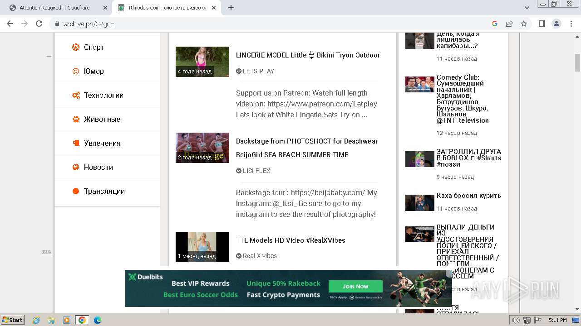Close the Ttlmodels Com tab
Viewport: 581px width, 326px height.
pos(214,8)
